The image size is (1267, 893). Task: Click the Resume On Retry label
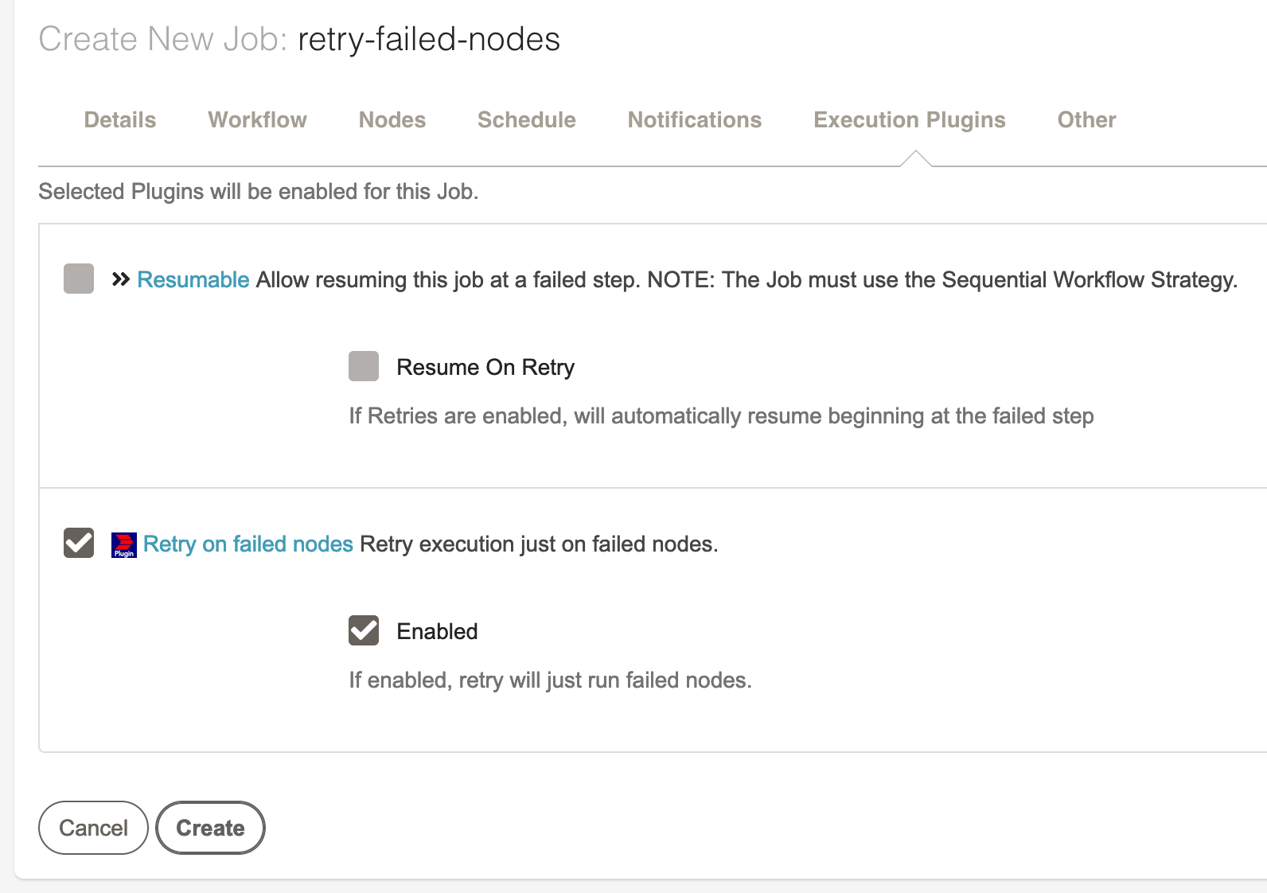[x=485, y=367]
